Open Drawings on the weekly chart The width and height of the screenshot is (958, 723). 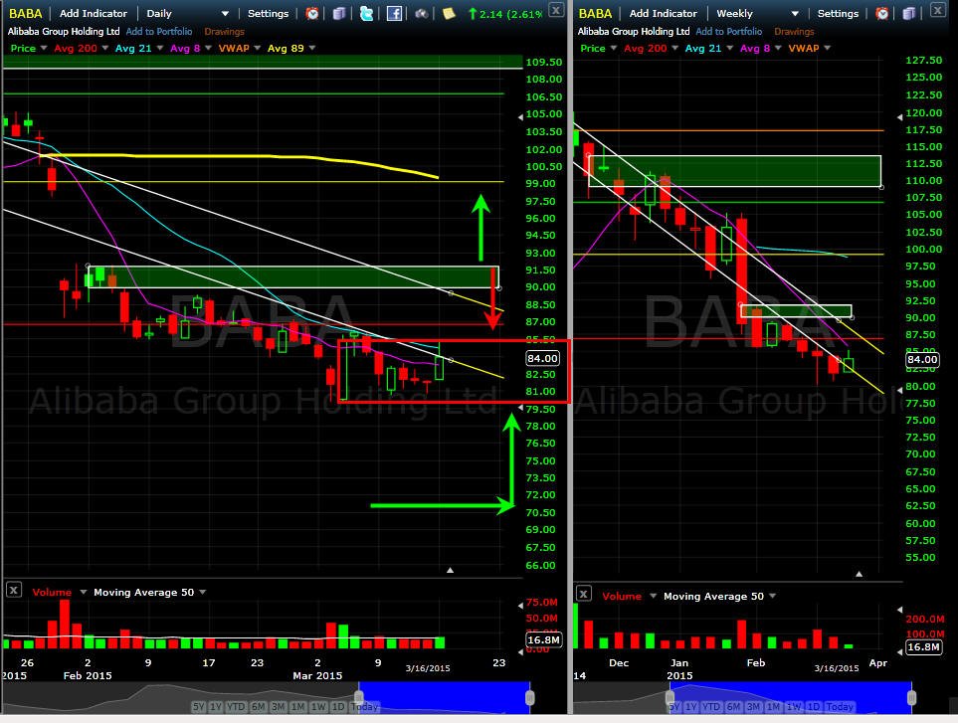[x=794, y=31]
